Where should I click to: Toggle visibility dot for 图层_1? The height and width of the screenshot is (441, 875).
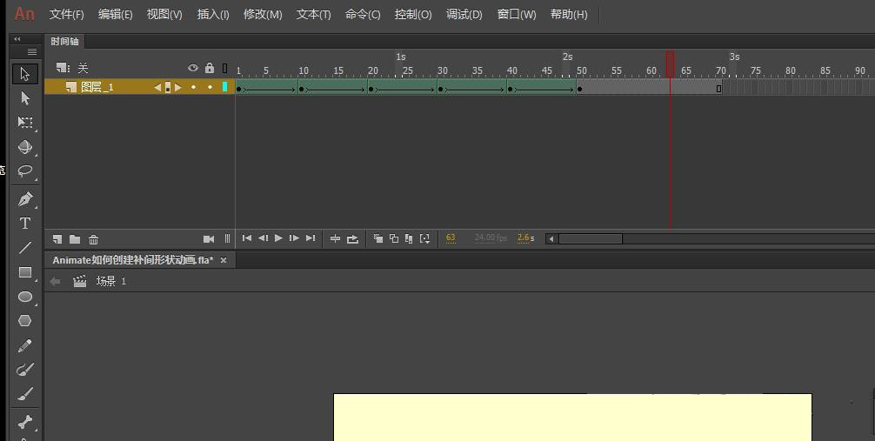tap(193, 87)
